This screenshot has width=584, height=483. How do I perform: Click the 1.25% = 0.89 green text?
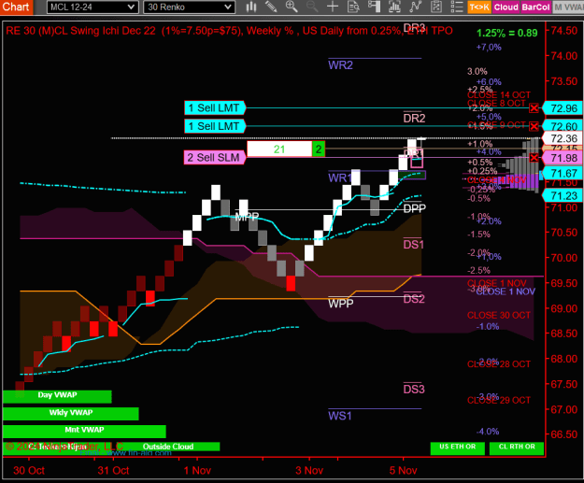506,33
